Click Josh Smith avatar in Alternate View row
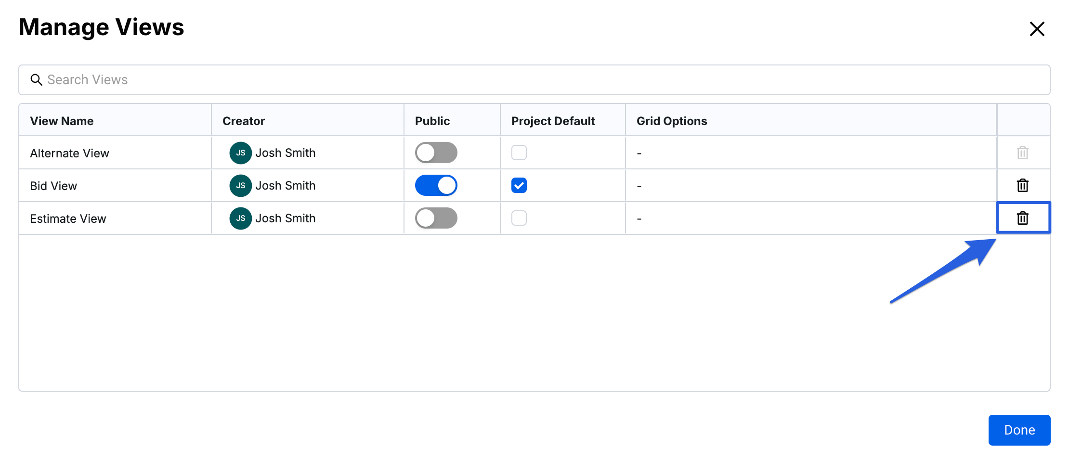This screenshot has height=461, width=1069. click(240, 153)
